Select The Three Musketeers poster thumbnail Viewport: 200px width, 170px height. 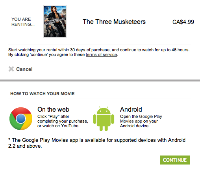pyautogui.click(x=55, y=21)
